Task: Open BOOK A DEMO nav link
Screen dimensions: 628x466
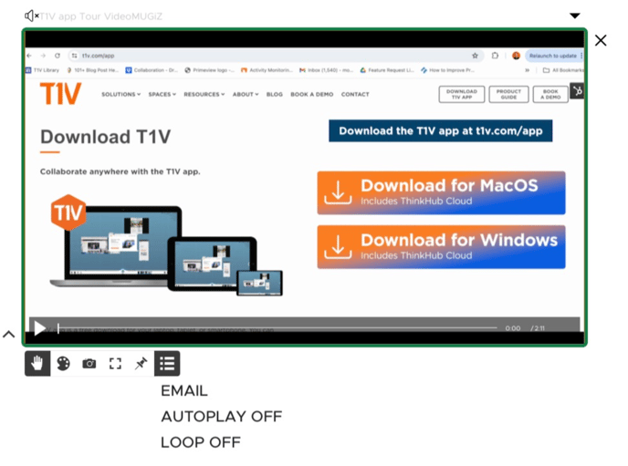Action: (x=312, y=95)
